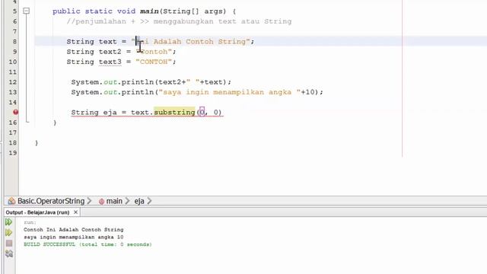Click the text3 variable on line 10

coord(110,62)
